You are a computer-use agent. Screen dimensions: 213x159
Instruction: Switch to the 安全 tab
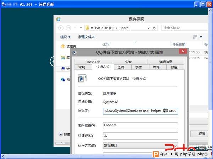[129, 62]
